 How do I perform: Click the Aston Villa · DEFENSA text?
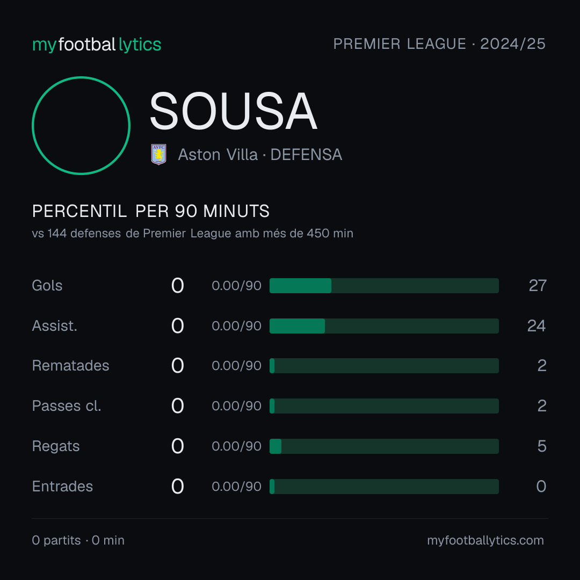260,155
